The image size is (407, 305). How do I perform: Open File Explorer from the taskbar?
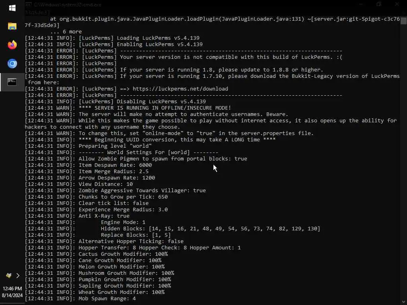[12, 26]
